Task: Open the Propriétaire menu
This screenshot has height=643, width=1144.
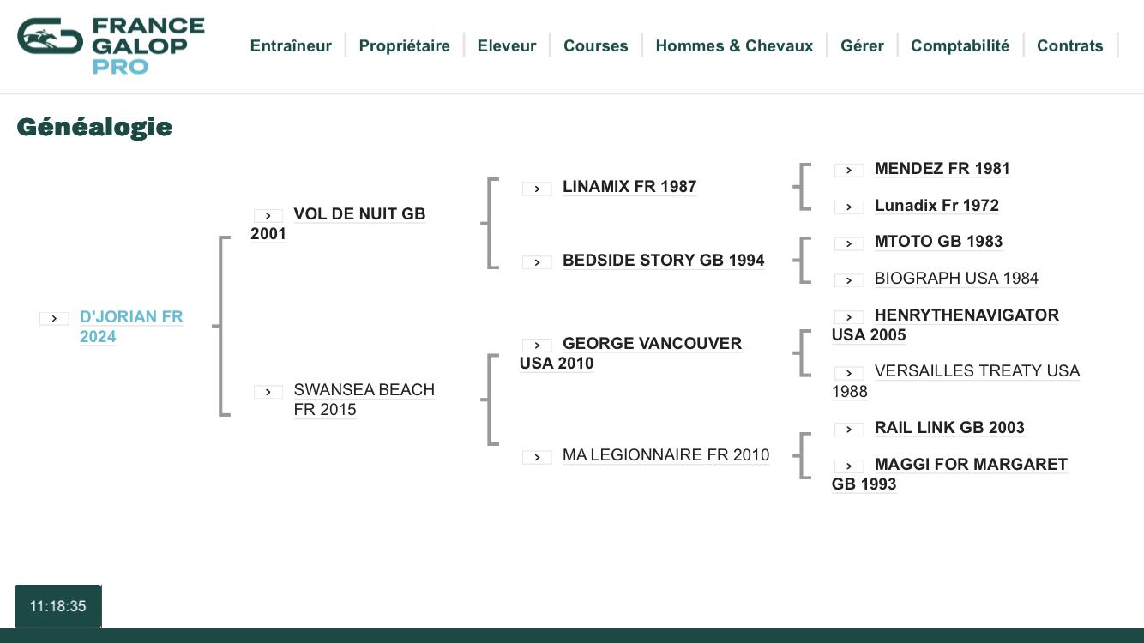Action: [x=404, y=46]
